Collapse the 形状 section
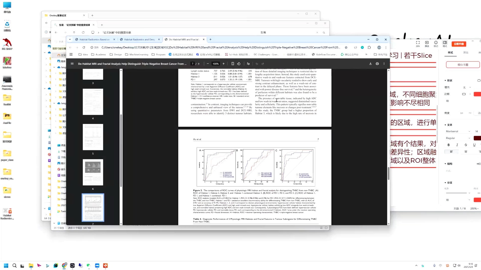This screenshot has height=270, width=481. [445, 80]
